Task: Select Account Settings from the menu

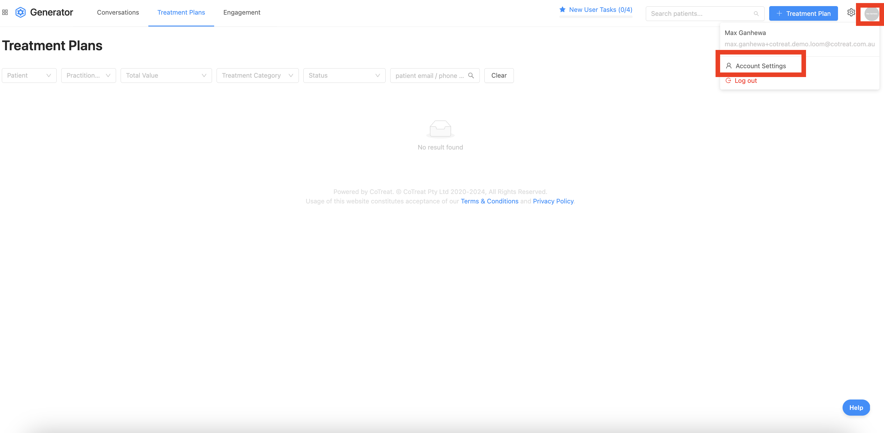Action: (761, 65)
